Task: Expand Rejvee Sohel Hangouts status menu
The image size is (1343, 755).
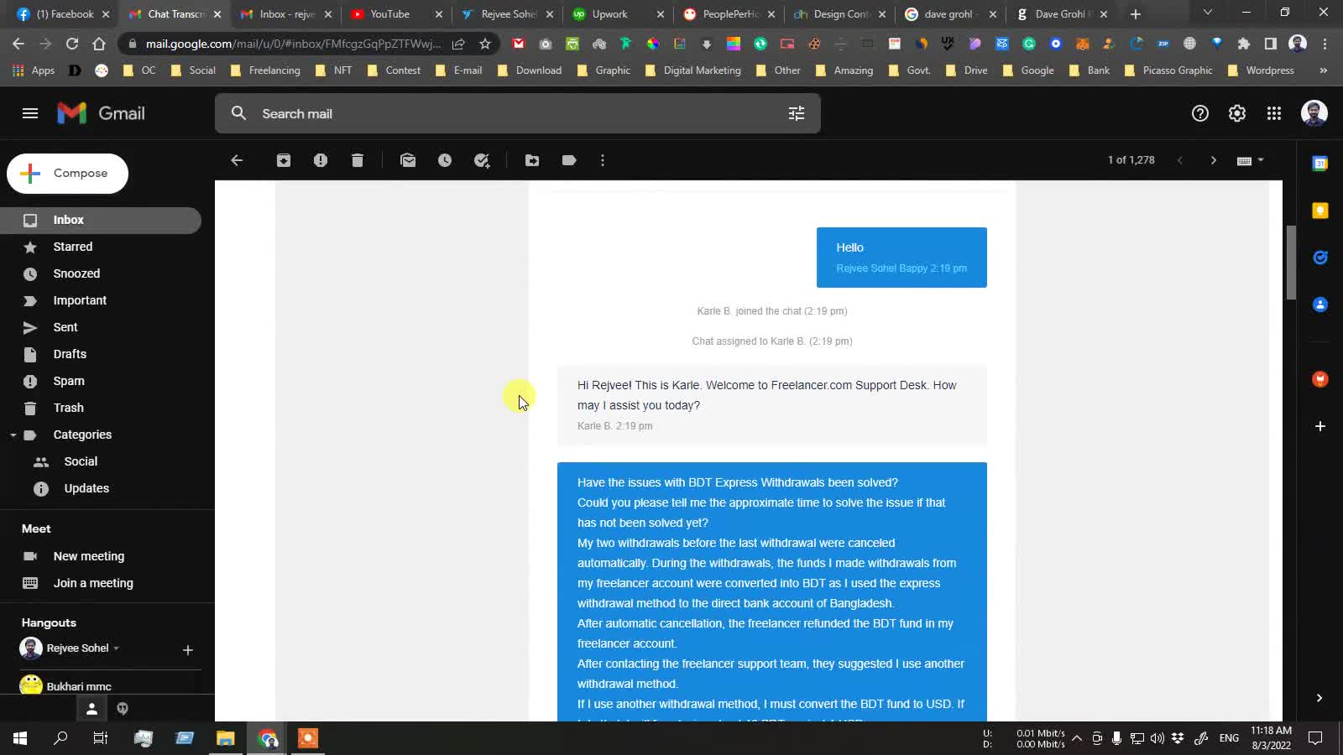Action: 116,648
